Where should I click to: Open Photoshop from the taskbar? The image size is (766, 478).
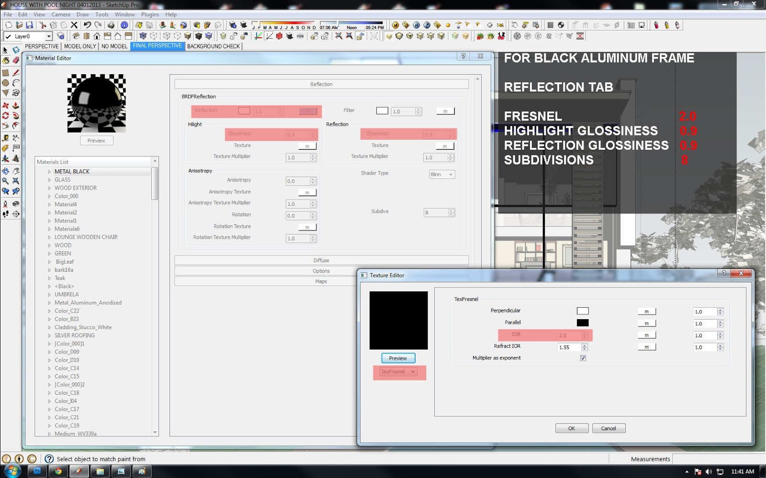tap(37, 471)
